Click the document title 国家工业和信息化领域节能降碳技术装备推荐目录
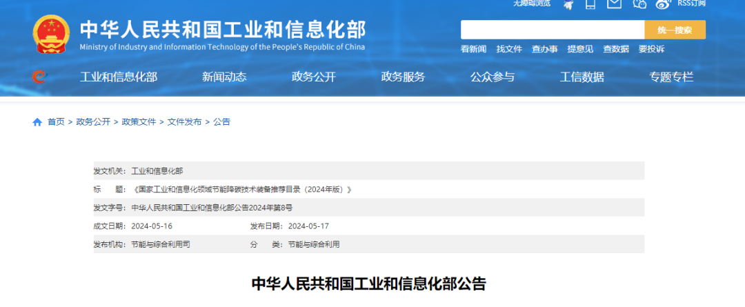 pyautogui.click(x=241, y=190)
